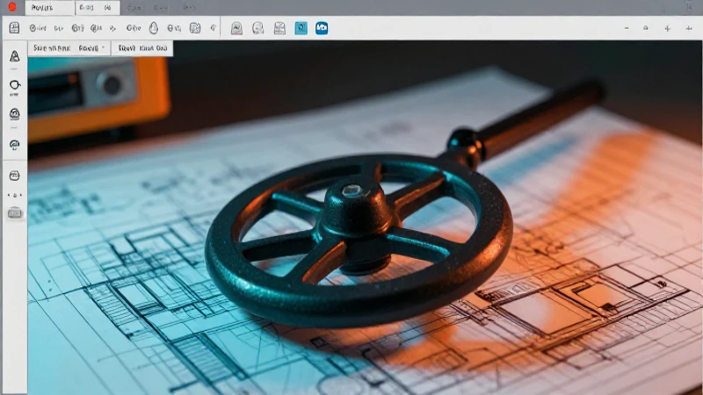Switch to the first active white tab
This screenshot has width=703, height=395.
(x=50, y=8)
